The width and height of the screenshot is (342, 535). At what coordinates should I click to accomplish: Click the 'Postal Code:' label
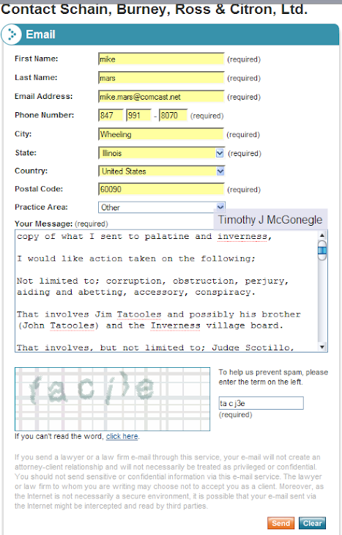pos(39,188)
